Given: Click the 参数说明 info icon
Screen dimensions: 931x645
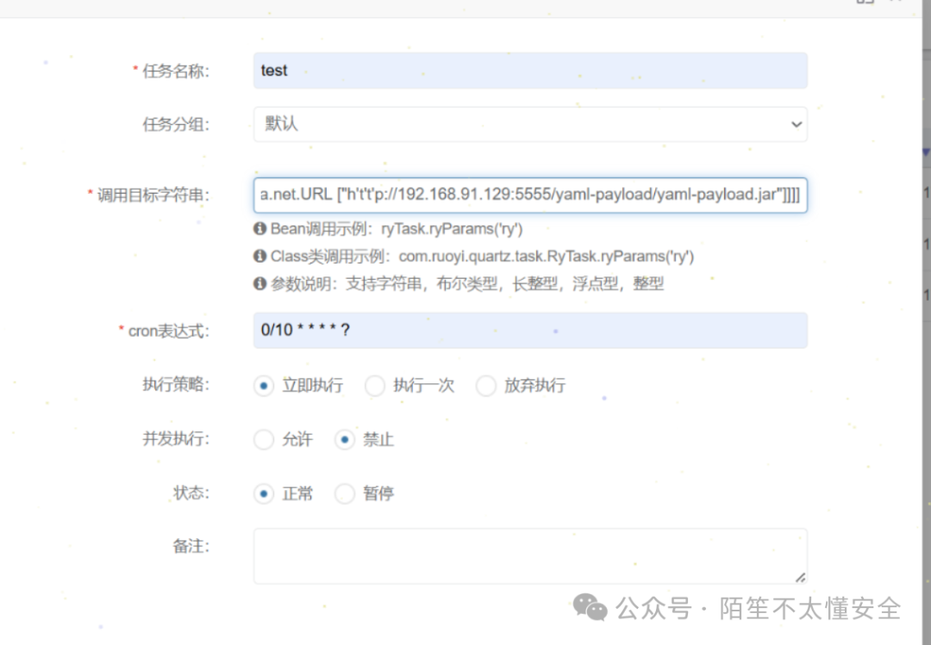Looking at the screenshot, I should click(259, 282).
